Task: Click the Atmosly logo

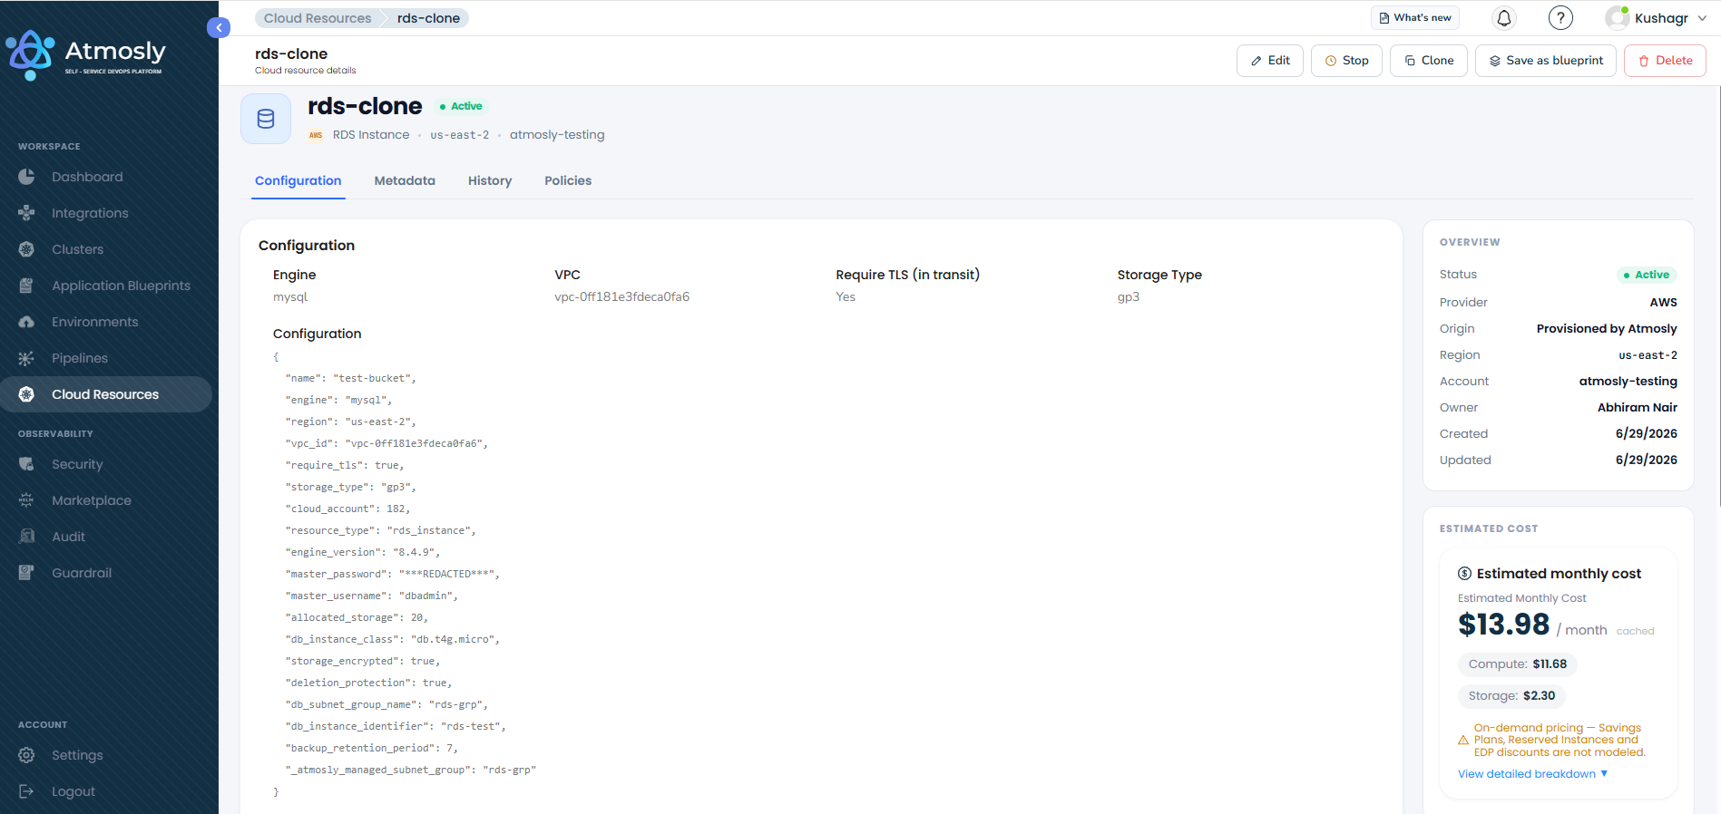Action: click(86, 54)
